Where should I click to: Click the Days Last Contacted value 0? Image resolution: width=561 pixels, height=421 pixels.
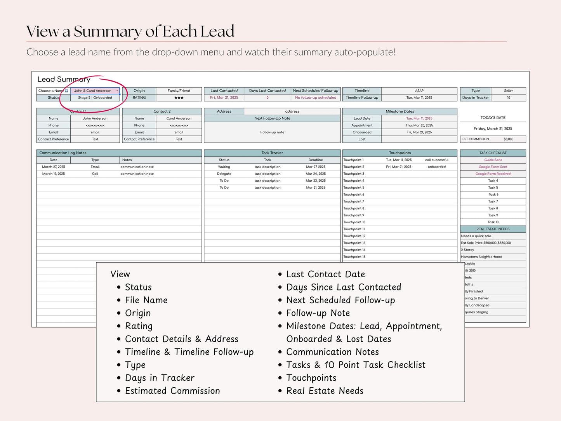coord(267,98)
